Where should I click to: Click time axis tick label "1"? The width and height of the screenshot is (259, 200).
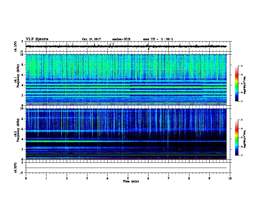tap(46, 178)
